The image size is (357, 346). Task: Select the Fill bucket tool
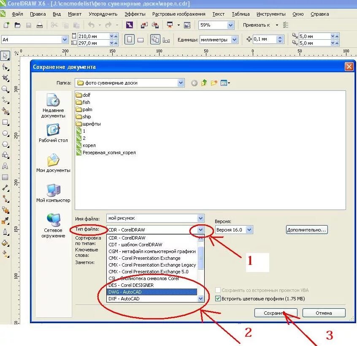(5, 243)
